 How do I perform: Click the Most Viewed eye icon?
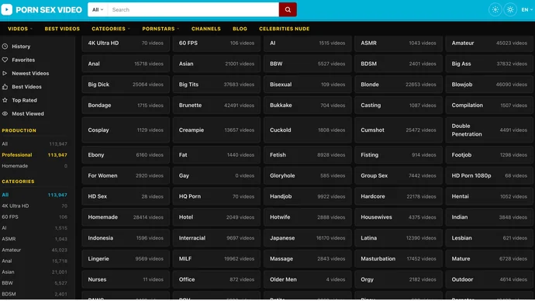click(5, 113)
